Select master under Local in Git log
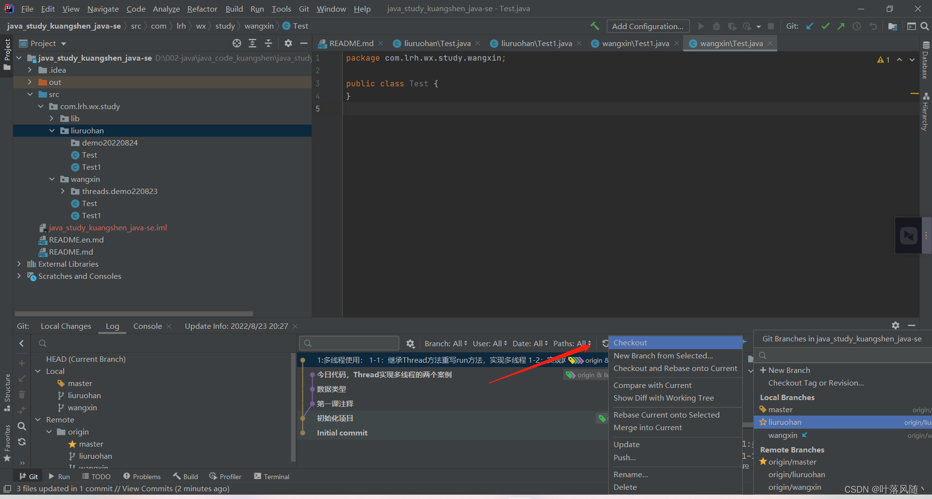The width and height of the screenshot is (932, 499). coord(80,383)
